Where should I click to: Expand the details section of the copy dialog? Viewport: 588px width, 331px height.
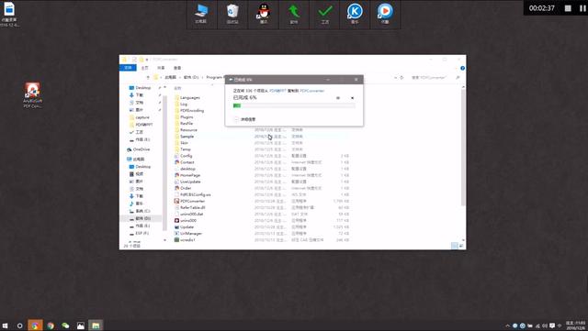(x=244, y=119)
